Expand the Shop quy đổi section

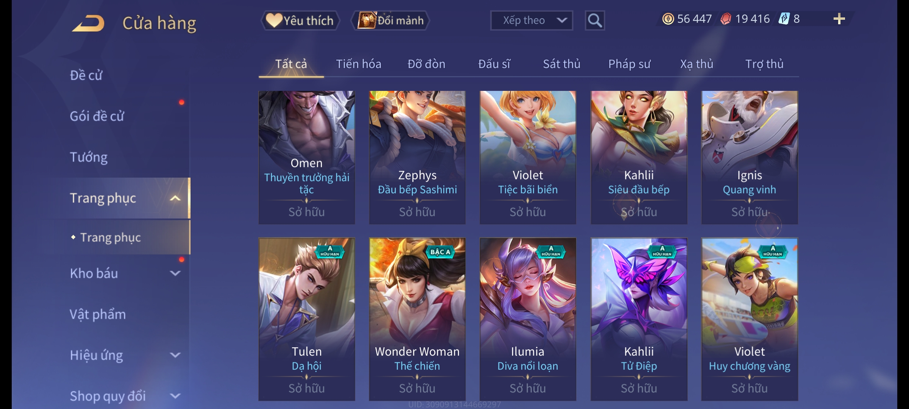(175, 396)
